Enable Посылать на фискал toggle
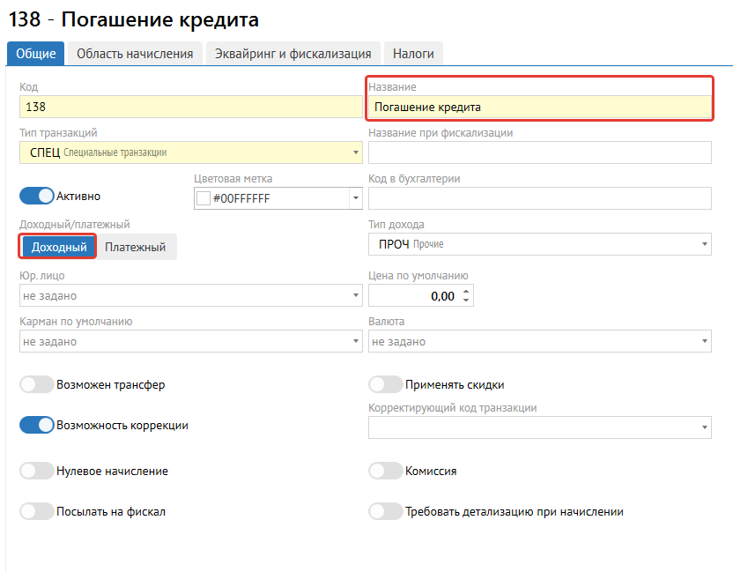Screen dimensions: 733x572 (37, 511)
